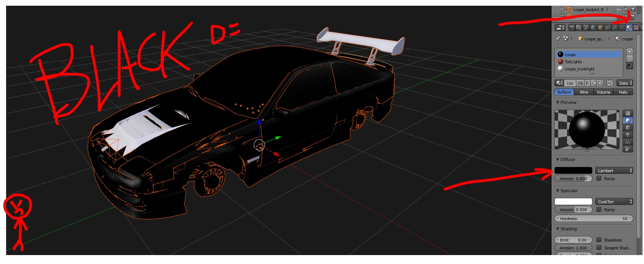Open the Modifiers wrench tab
Screen dimensions: 644x264
coord(615,28)
